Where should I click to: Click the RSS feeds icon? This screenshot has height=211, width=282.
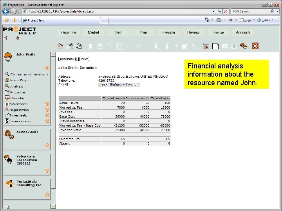tap(219, 20)
